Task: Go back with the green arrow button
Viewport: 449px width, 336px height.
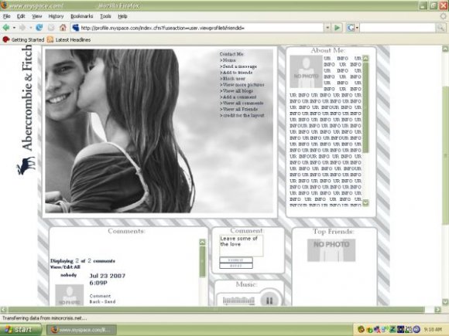Action: (x=5, y=28)
